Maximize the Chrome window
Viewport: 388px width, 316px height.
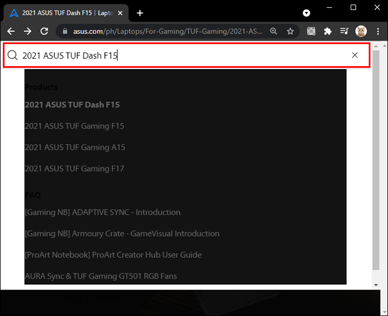click(x=353, y=7)
